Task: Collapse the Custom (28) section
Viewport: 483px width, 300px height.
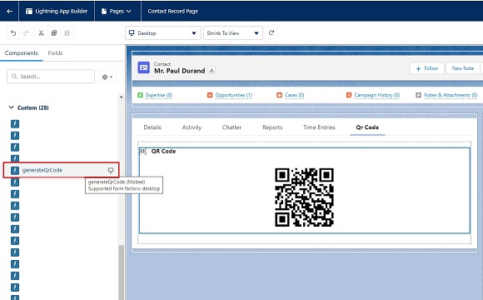Action: coord(12,107)
